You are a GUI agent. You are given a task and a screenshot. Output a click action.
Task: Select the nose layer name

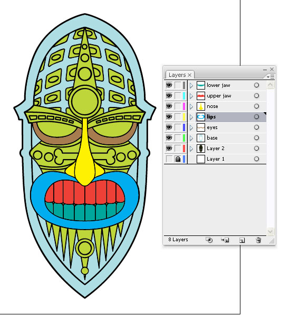[x=212, y=106]
